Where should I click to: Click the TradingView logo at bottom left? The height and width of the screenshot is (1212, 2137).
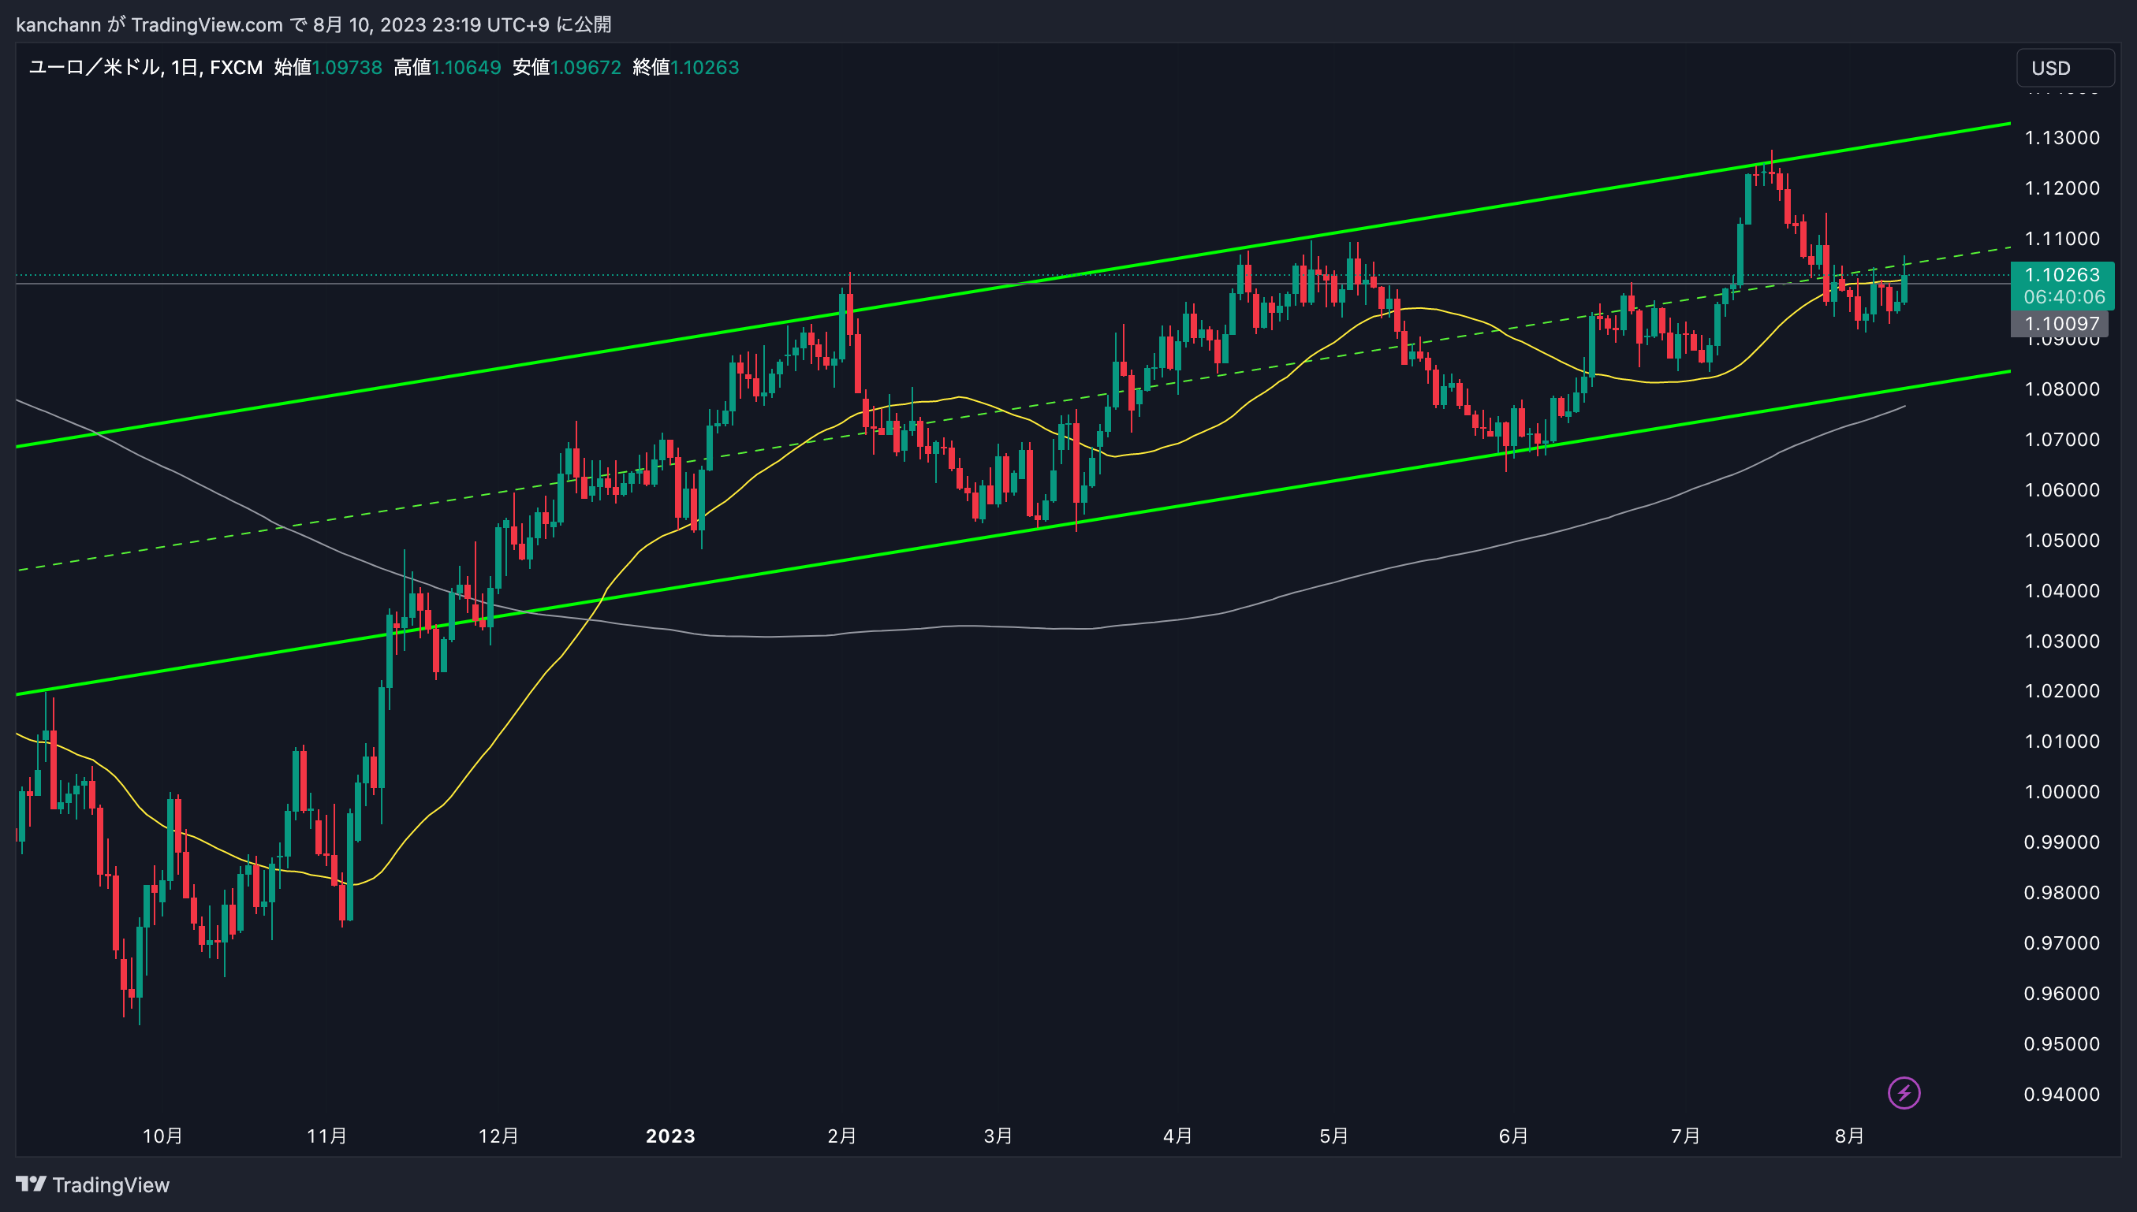coord(92,1184)
